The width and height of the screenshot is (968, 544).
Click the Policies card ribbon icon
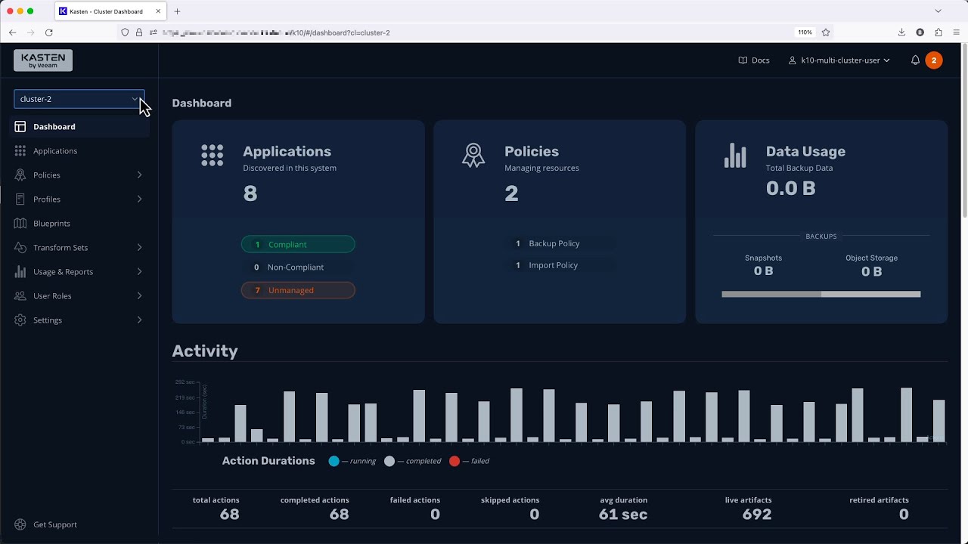[473, 156]
